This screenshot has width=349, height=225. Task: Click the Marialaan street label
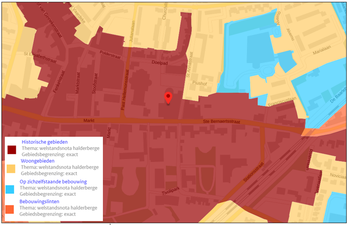[x=322, y=50]
